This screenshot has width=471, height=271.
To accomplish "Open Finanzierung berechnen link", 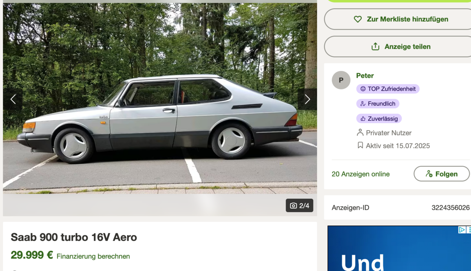I will pyautogui.click(x=93, y=256).
